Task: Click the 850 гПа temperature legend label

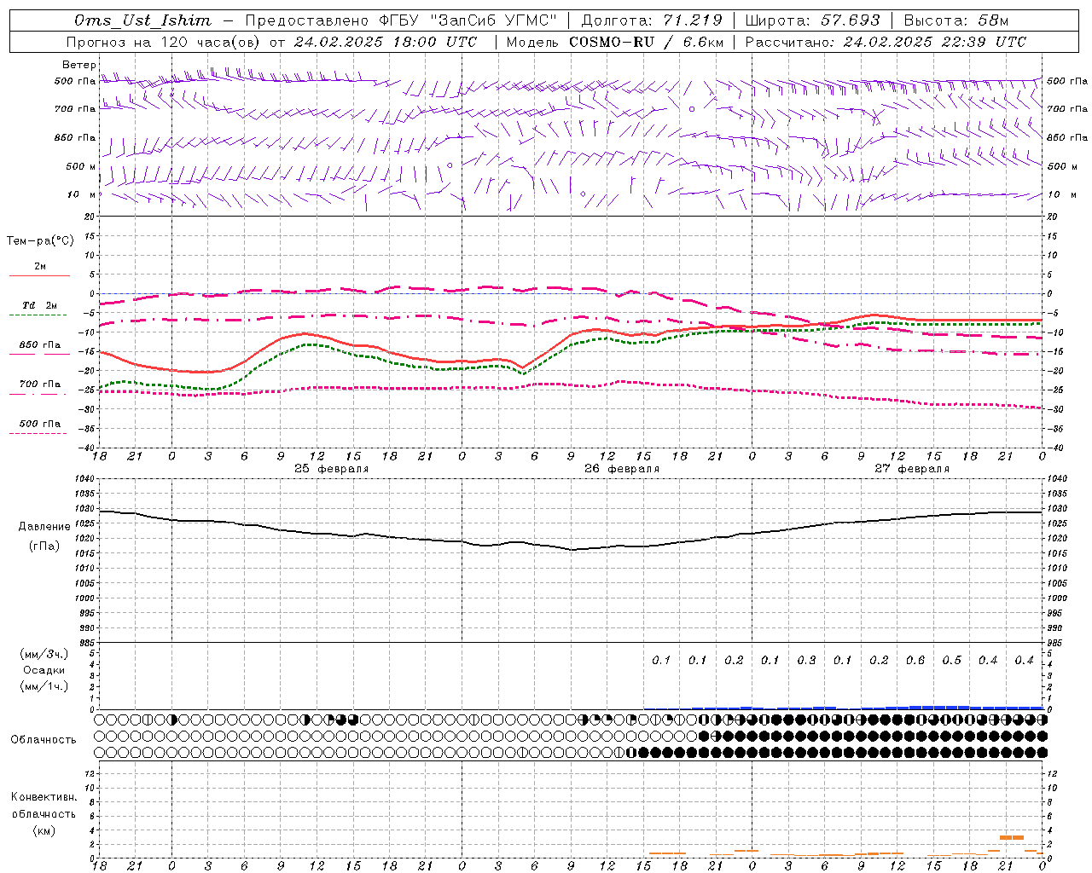Action: tap(40, 345)
